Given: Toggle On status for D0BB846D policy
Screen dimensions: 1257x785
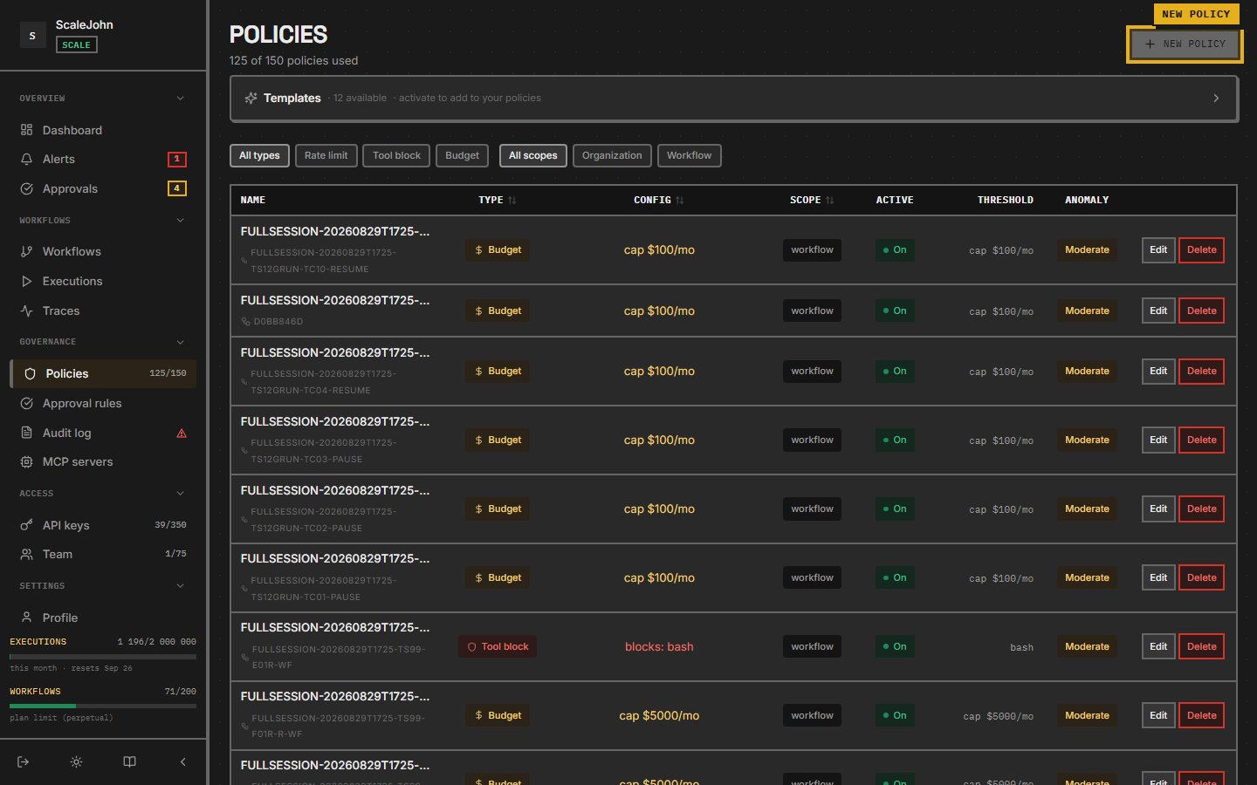Looking at the screenshot, I should [x=895, y=311].
